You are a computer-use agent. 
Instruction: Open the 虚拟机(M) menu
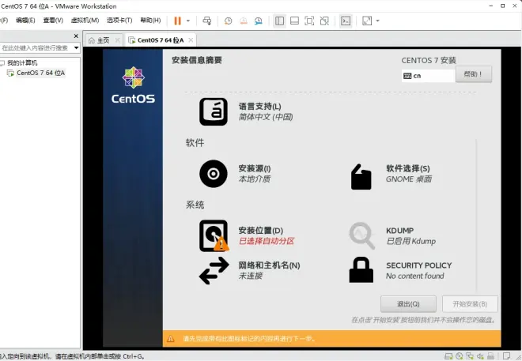[x=85, y=21]
